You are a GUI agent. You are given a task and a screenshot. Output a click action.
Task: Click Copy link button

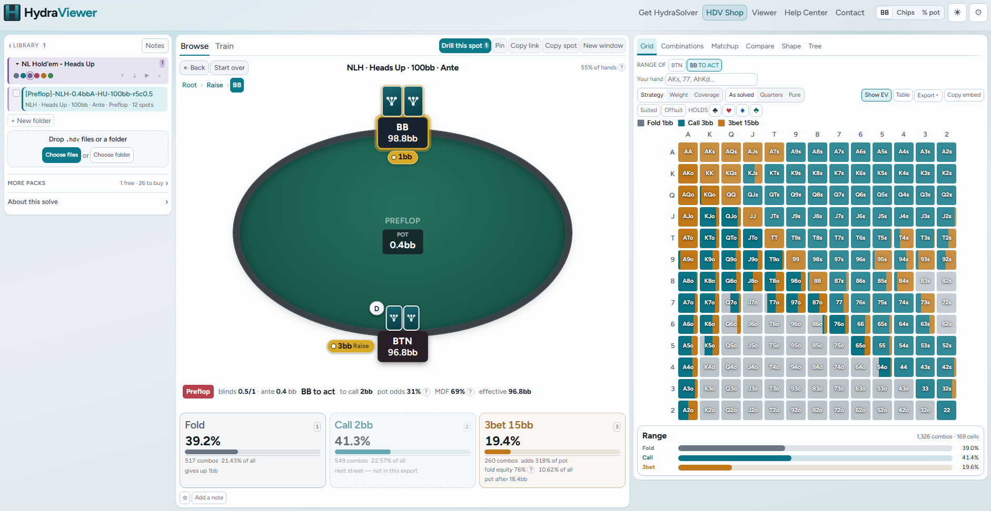click(x=524, y=46)
